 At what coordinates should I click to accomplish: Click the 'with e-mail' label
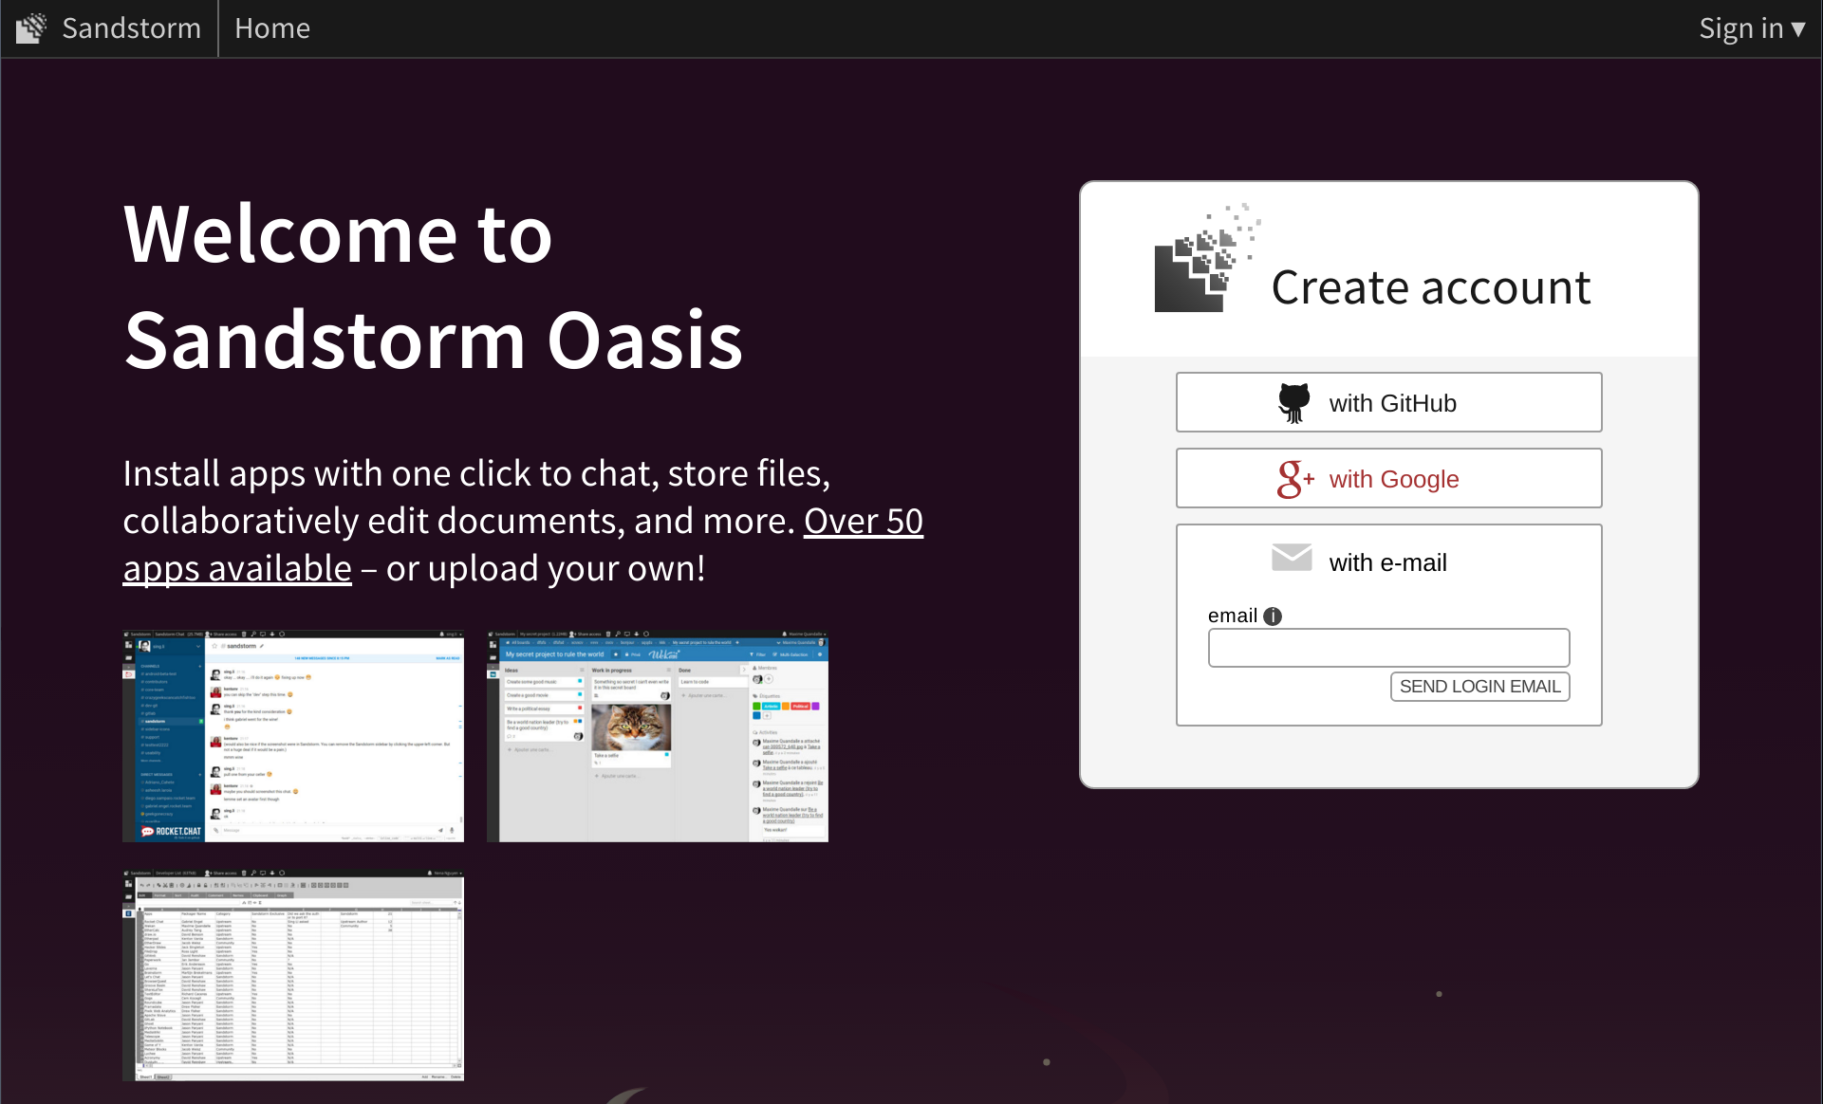[x=1387, y=562]
